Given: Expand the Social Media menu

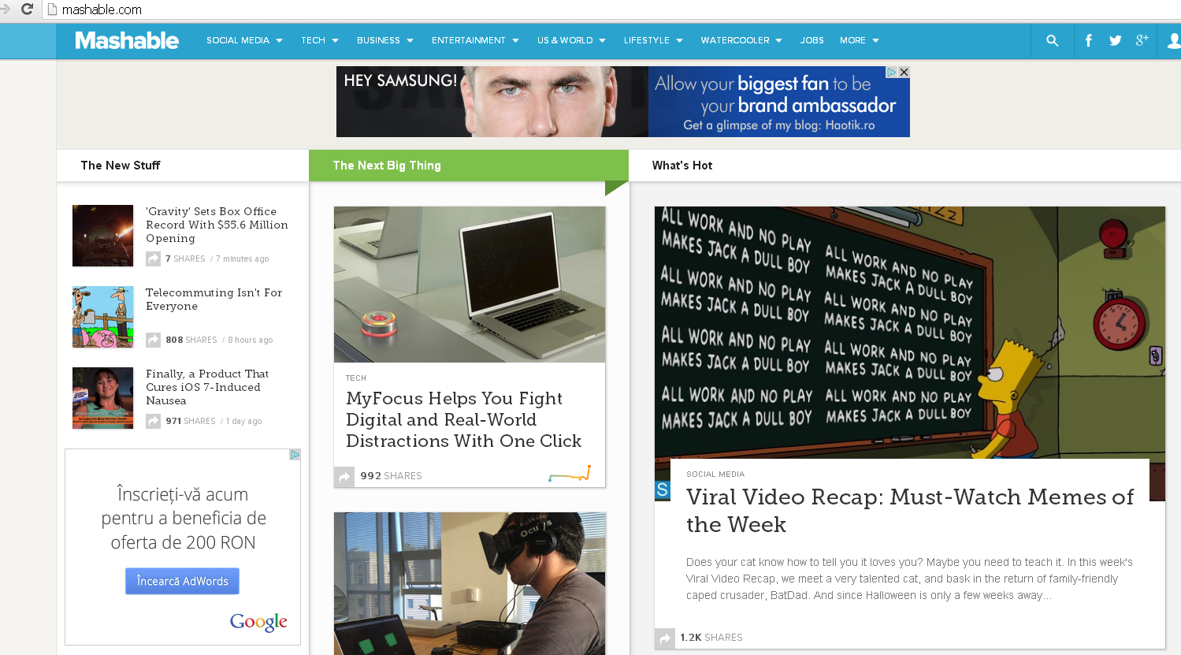Looking at the screenshot, I should click(x=244, y=40).
